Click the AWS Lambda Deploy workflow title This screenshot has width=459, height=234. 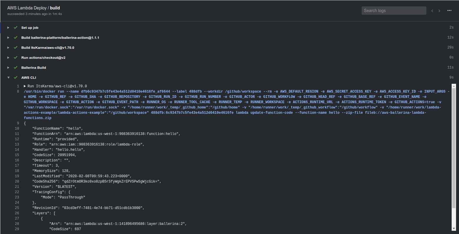[x=27, y=8]
